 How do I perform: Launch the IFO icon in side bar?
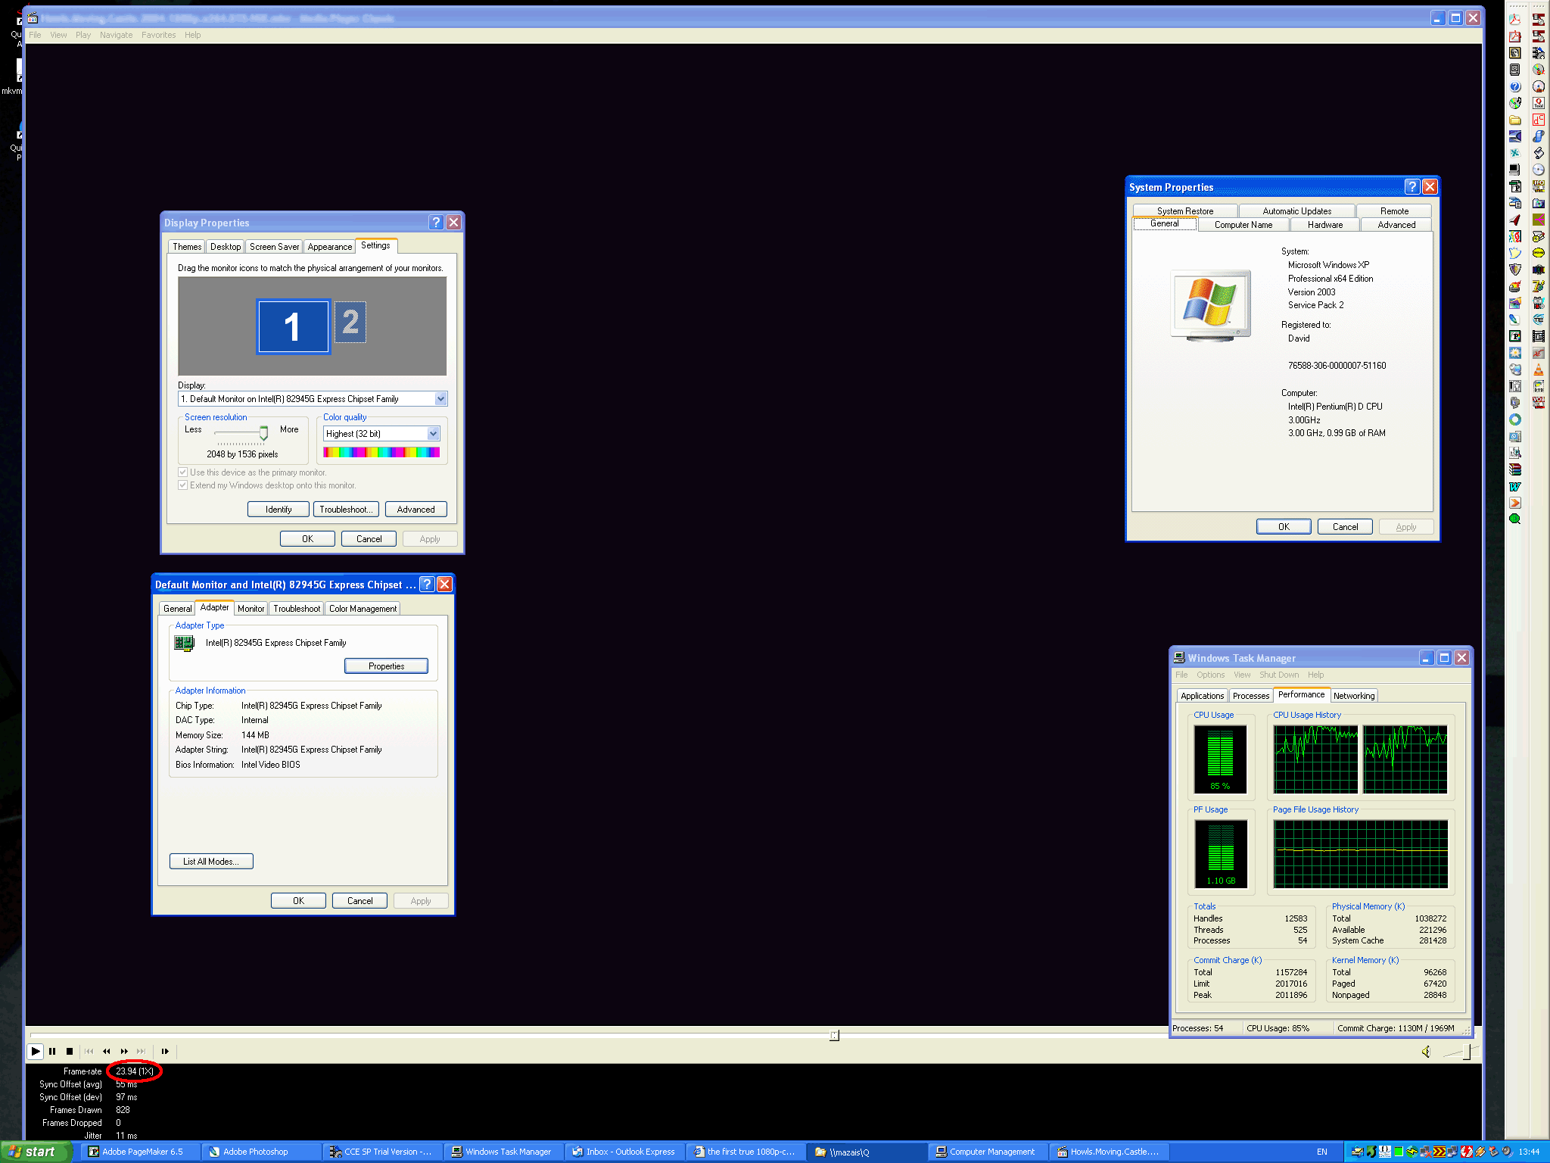tap(1539, 186)
